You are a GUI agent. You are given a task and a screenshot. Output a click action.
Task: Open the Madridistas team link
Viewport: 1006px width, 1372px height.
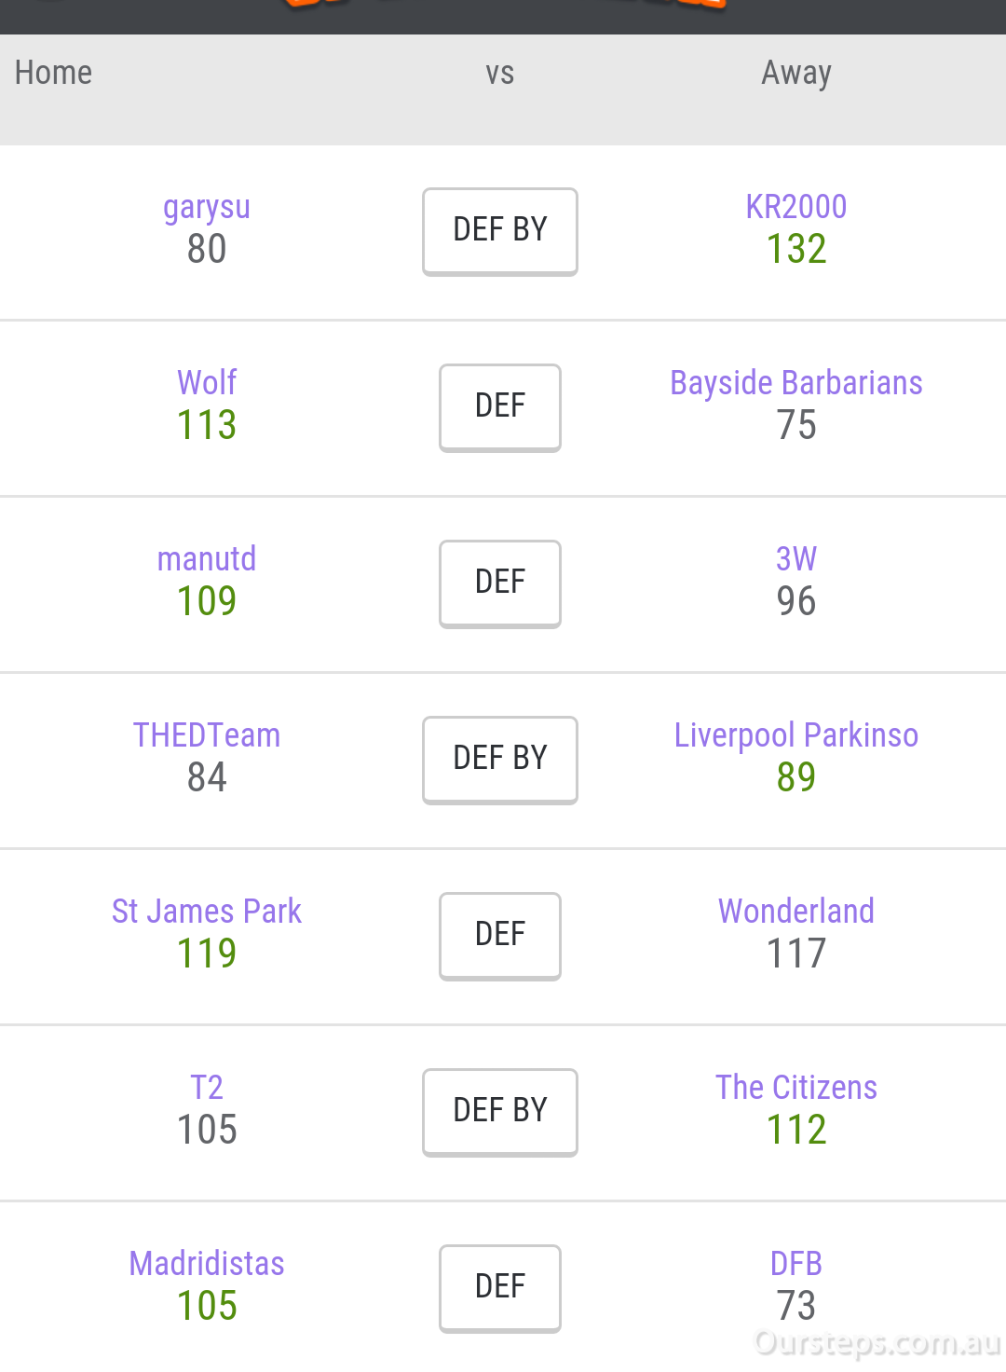point(207,1264)
